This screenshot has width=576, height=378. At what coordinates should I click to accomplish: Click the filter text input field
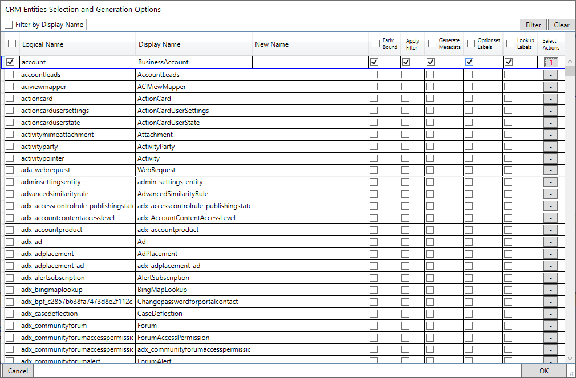[x=302, y=25]
